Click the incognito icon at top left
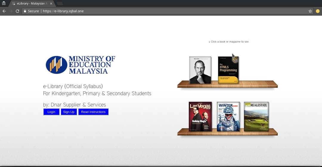This screenshot has width=322, height=167. (x=4, y=3)
